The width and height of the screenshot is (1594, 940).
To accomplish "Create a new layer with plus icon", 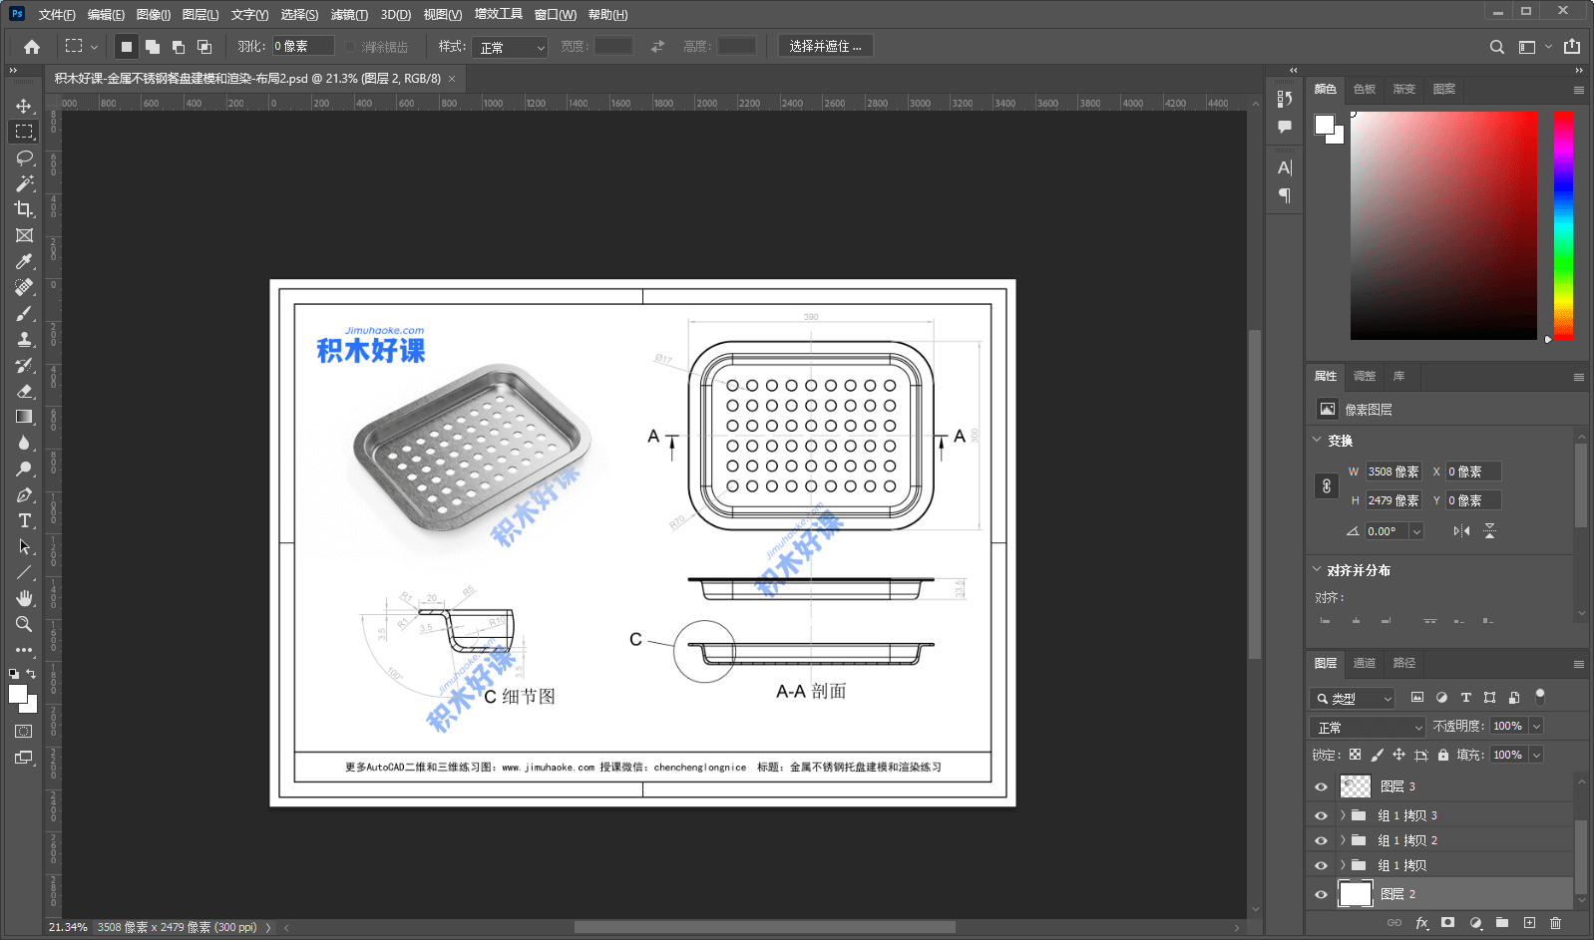I will pyautogui.click(x=1529, y=923).
